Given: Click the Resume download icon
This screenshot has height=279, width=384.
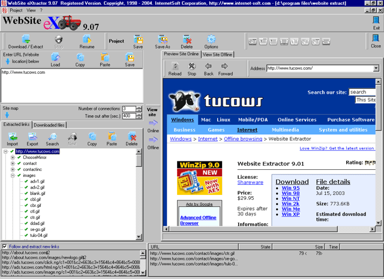Looking at the screenshot, I should 86,41.
